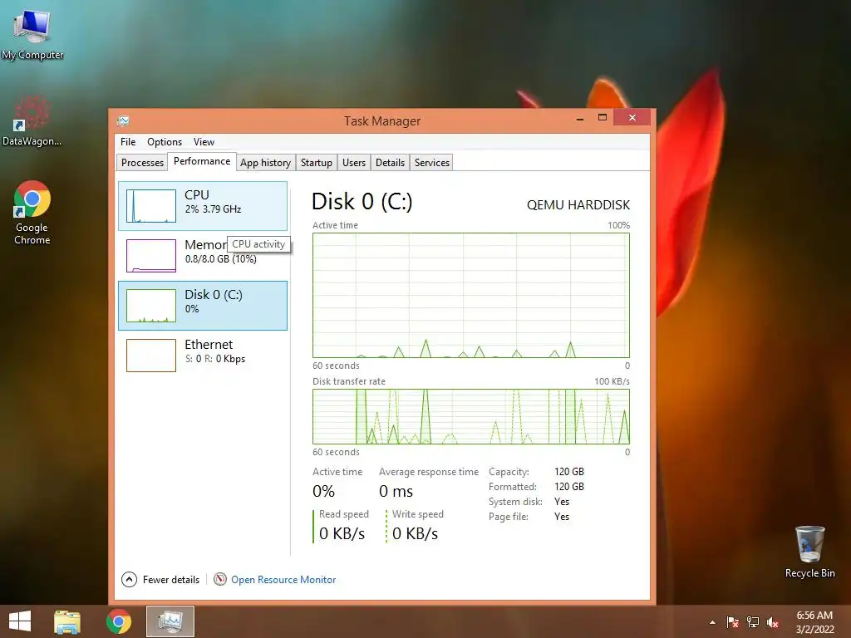The height and width of the screenshot is (638, 851).
Task: Select the Performance tab
Action: tap(202, 161)
